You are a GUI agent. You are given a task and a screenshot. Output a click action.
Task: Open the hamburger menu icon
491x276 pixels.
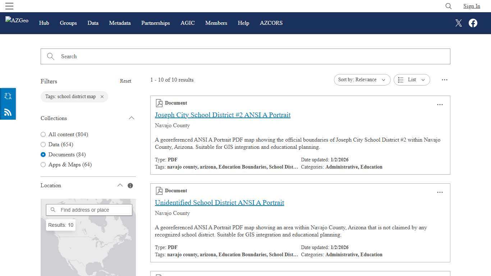[9, 6]
